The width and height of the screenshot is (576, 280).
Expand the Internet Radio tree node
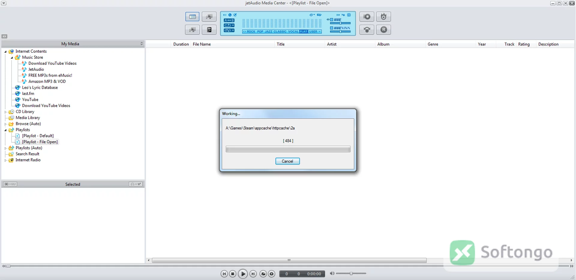pos(5,160)
